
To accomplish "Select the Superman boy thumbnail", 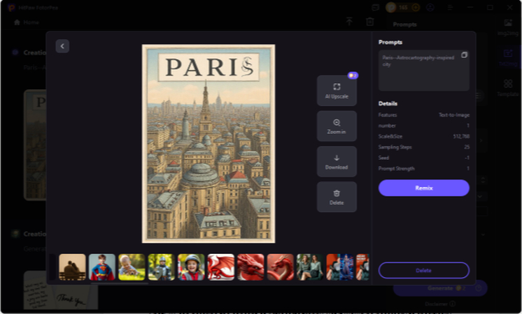I will pos(102,267).
